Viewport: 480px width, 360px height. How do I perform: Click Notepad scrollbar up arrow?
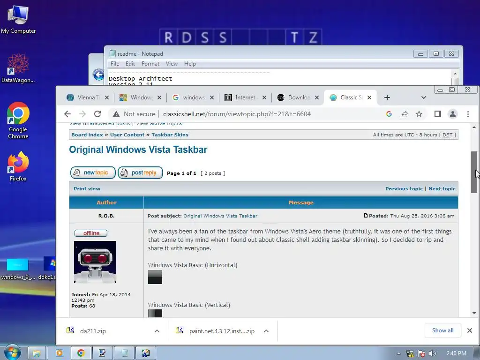455,74
